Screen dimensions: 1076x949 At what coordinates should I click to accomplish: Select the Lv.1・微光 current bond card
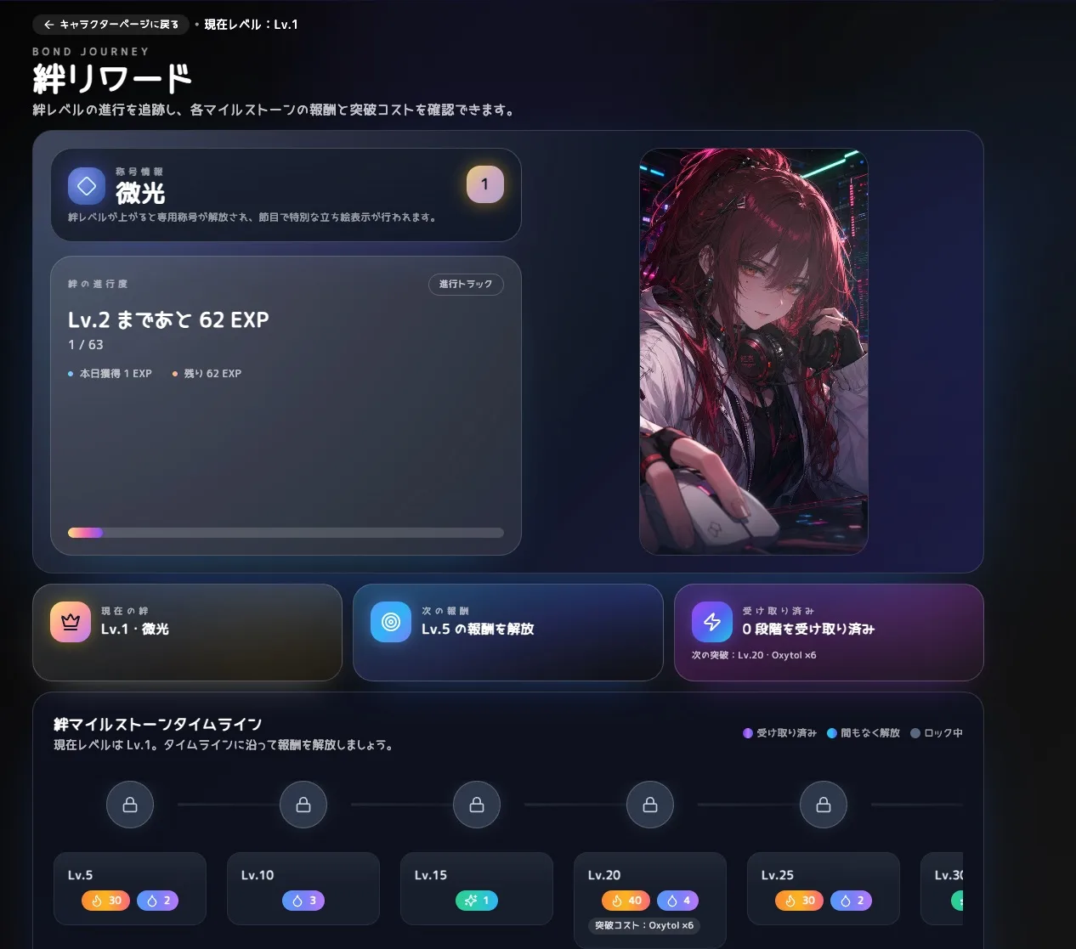[x=187, y=632]
